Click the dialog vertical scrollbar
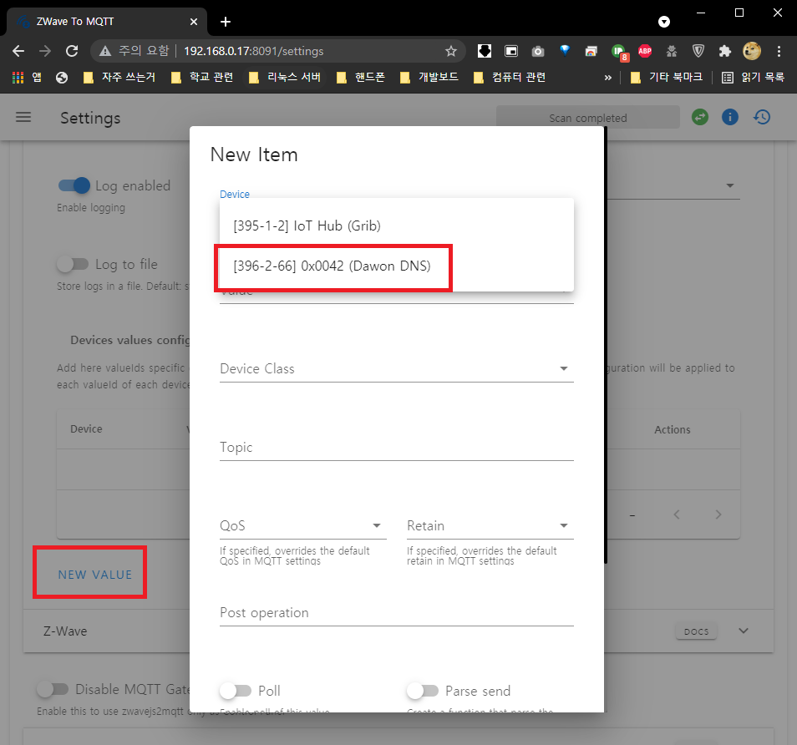The height and width of the screenshot is (745, 797). click(x=606, y=345)
